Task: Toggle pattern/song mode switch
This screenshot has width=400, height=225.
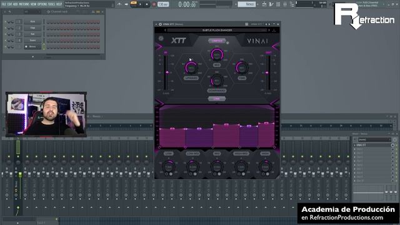Action: [x=133, y=4]
